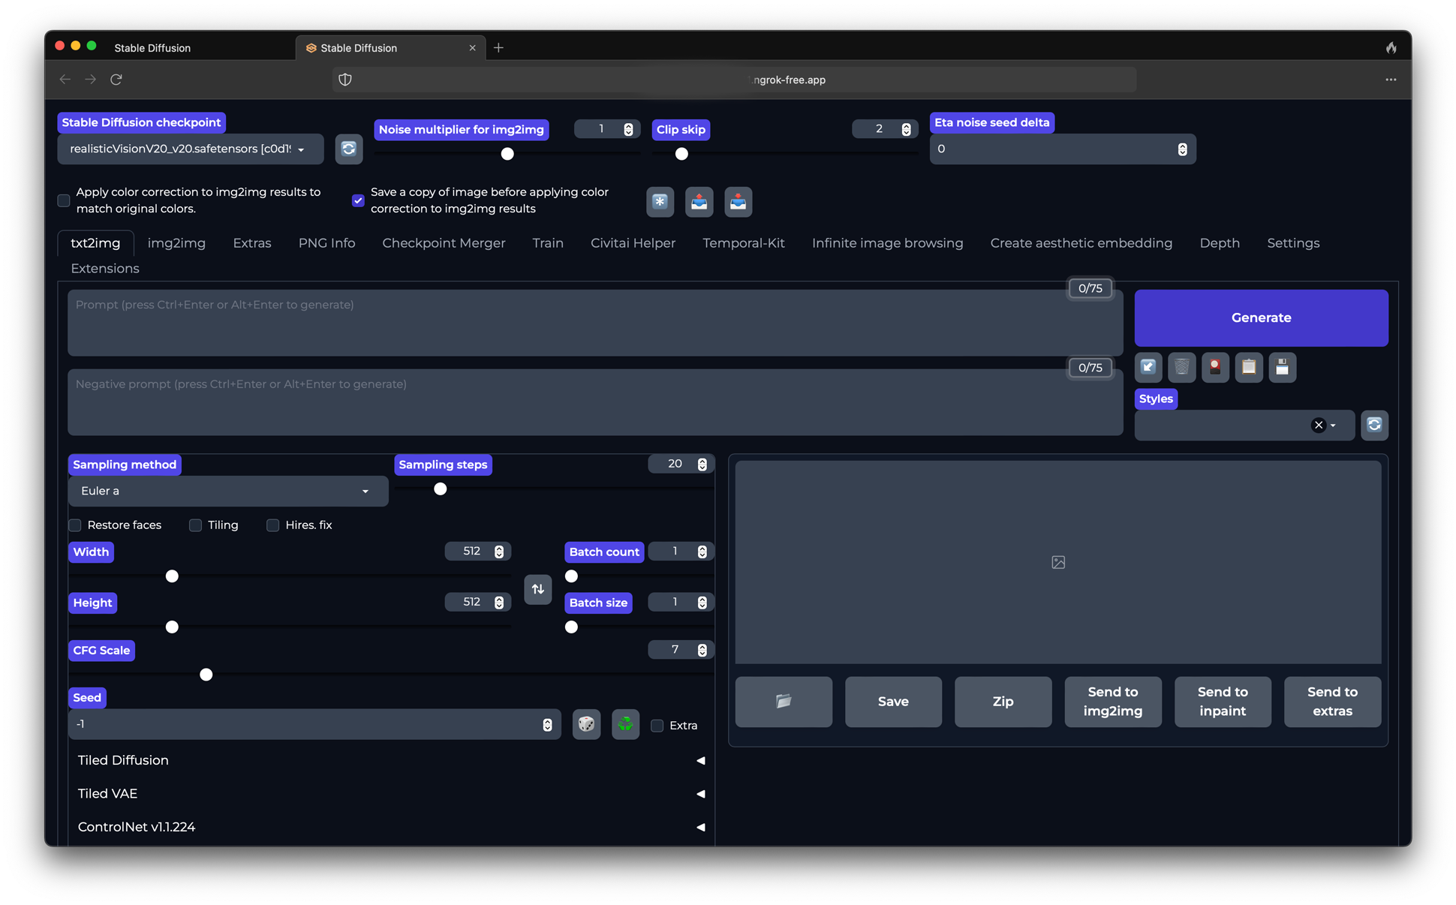1456x905 pixels.
Task: Click the Seed input field
Action: (314, 725)
